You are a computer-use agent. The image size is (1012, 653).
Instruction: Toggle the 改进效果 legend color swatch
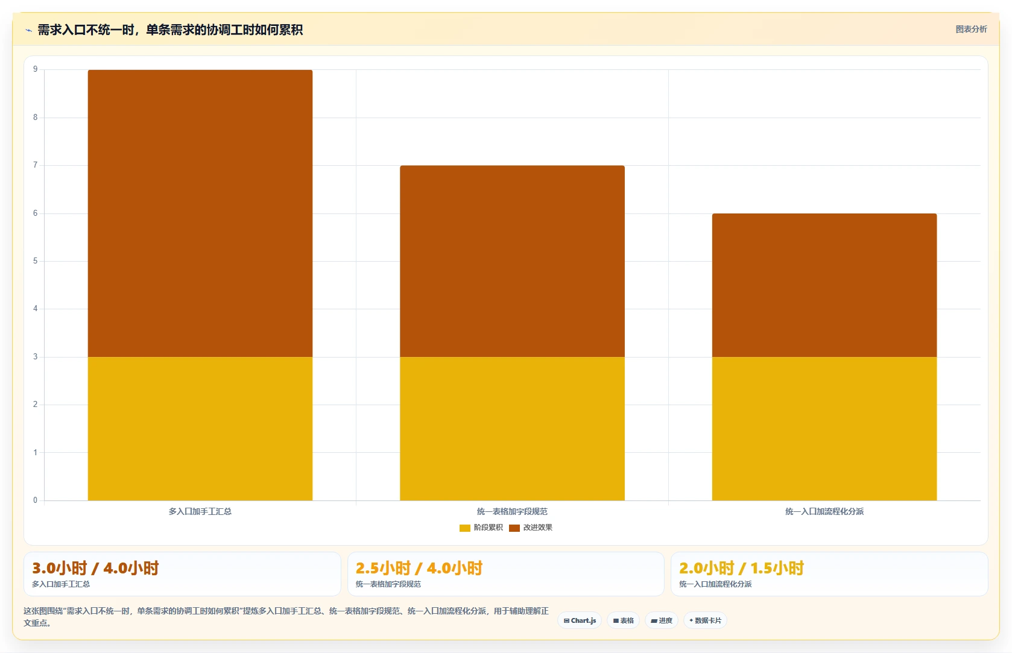[x=514, y=528]
